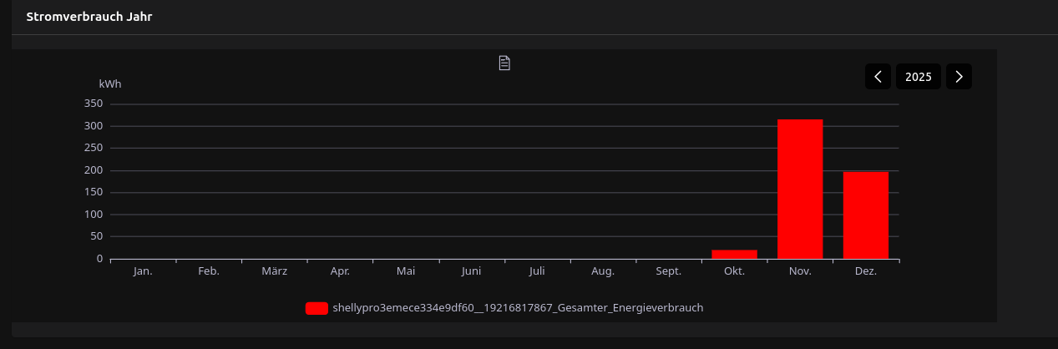Viewport: 1058px width, 349px height.
Task: Click the Sept. month axis label
Action: coord(669,271)
